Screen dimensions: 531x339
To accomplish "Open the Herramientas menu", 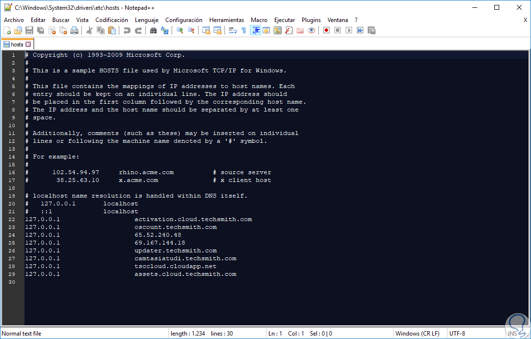I will pos(226,20).
